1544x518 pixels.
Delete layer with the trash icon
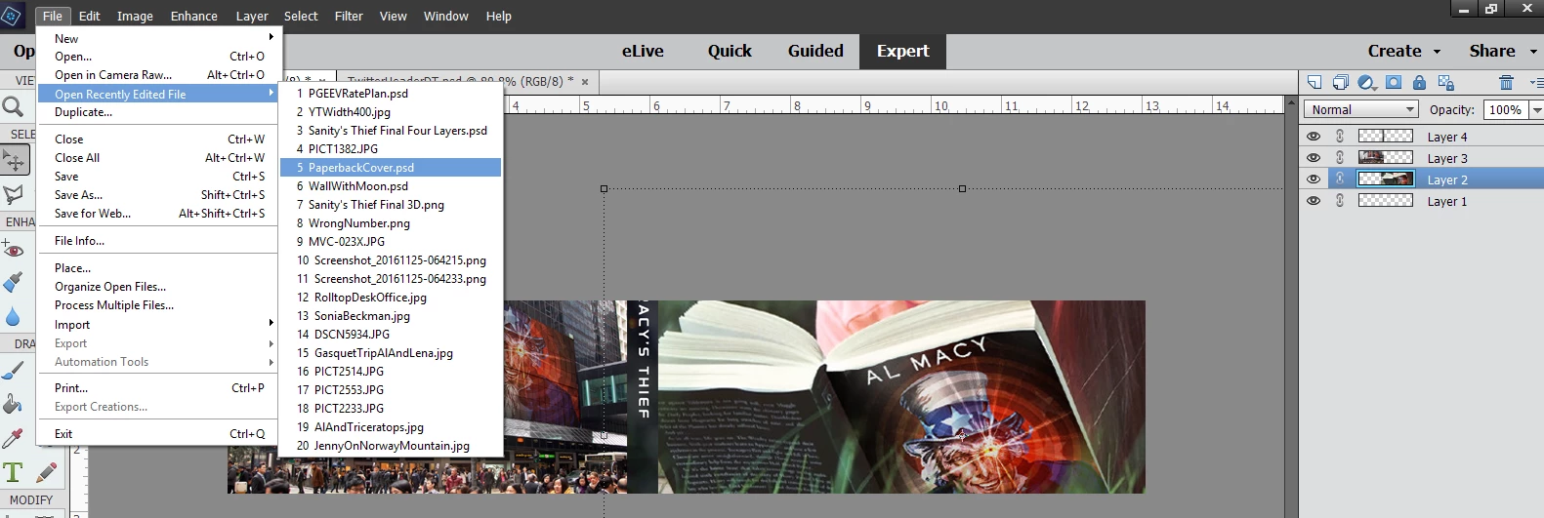click(1506, 83)
